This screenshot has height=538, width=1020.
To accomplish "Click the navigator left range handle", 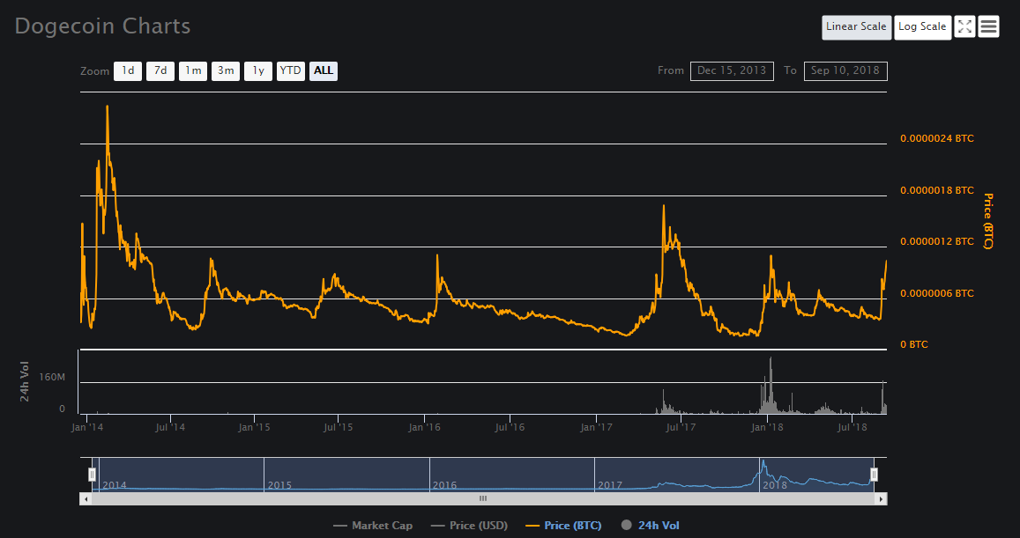I will pyautogui.click(x=93, y=475).
